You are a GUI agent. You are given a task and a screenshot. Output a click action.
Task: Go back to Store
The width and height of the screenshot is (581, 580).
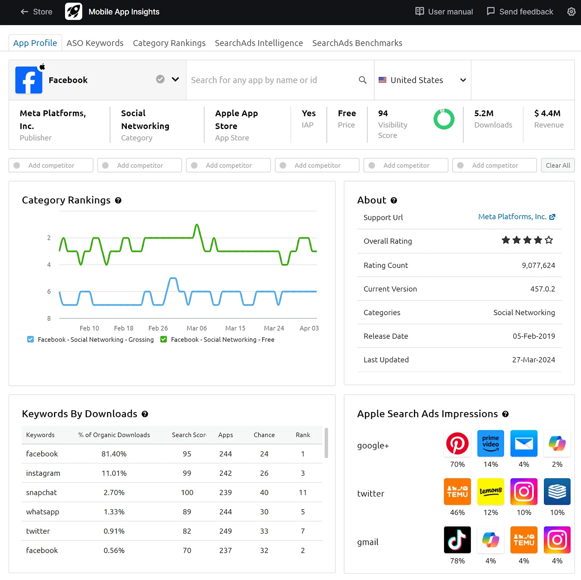point(36,12)
